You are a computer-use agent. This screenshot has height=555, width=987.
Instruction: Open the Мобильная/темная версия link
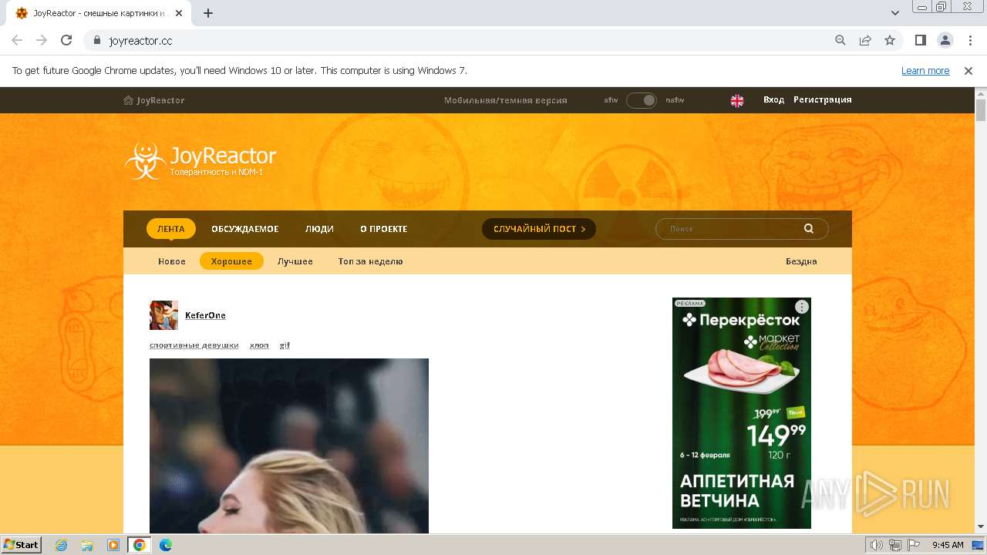505,100
